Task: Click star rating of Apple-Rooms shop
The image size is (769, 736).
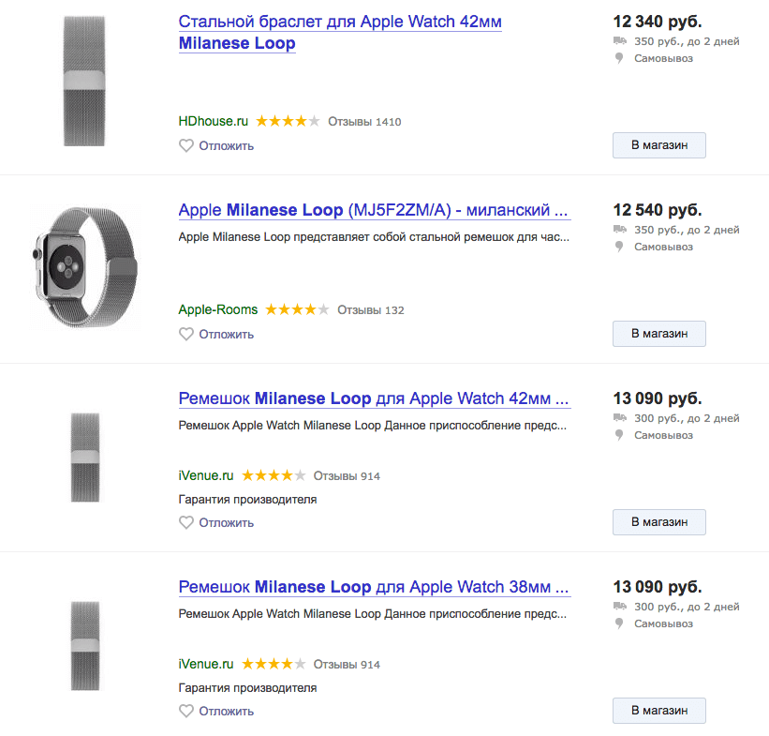Action: coord(297,309)
